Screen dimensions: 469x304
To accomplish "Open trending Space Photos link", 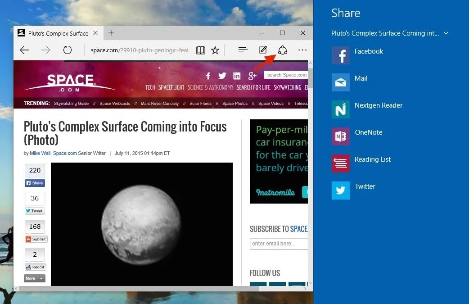I will click(235, 104).
